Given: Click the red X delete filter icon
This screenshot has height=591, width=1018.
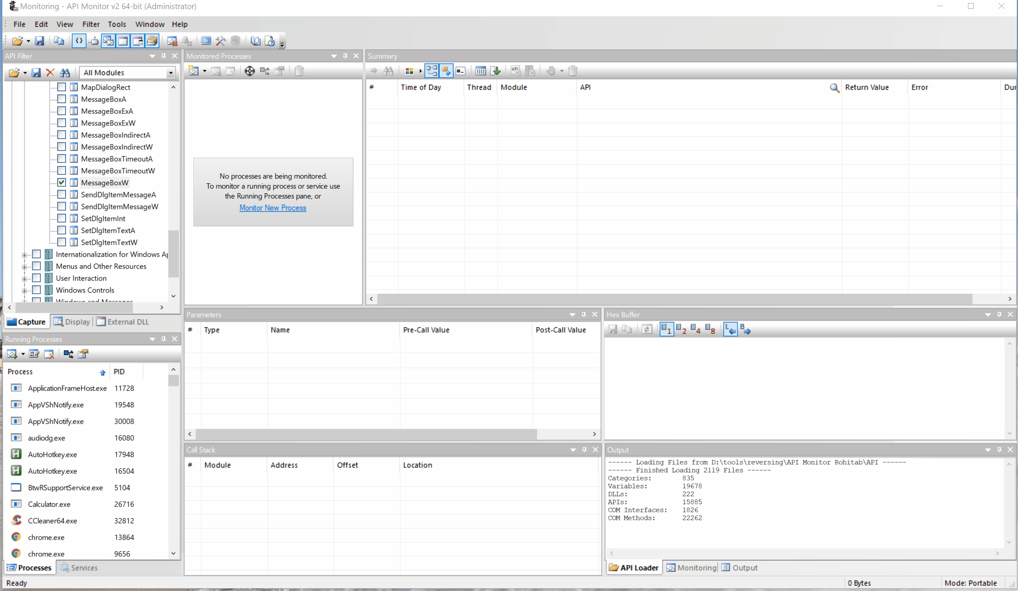Looking at the screenshot, I should tap(50, 73).
